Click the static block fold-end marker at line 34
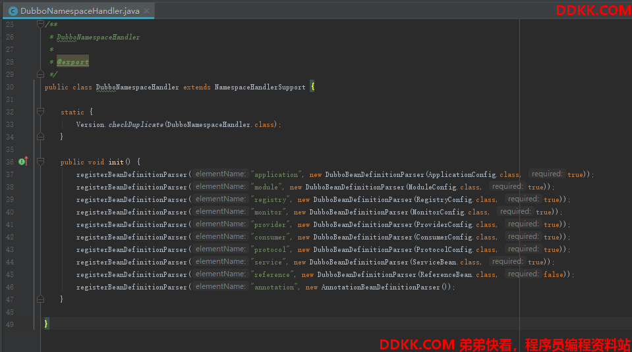632x352 pixels. 40,137
